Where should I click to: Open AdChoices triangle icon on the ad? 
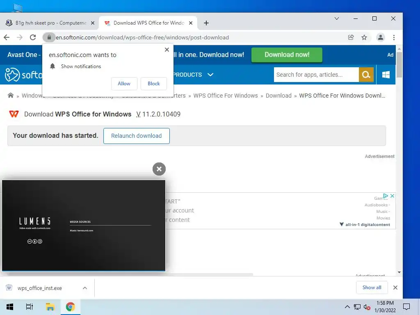[x=386, y=196]
